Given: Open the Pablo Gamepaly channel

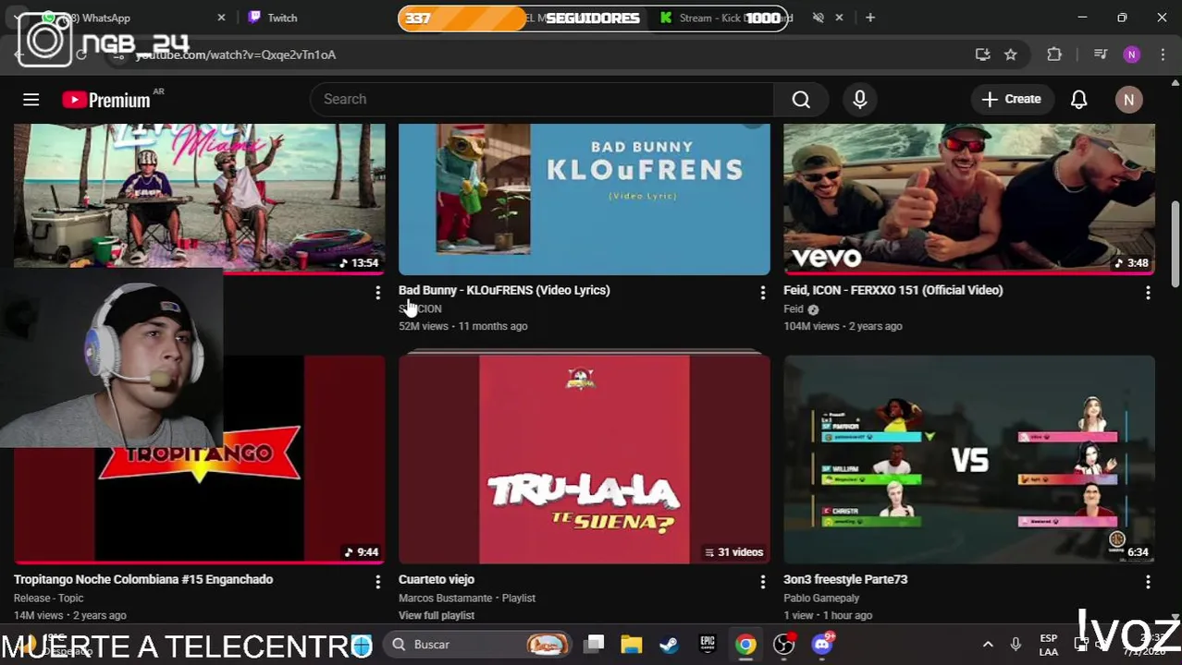Looking at the screenshot, I should coord(821,598).
